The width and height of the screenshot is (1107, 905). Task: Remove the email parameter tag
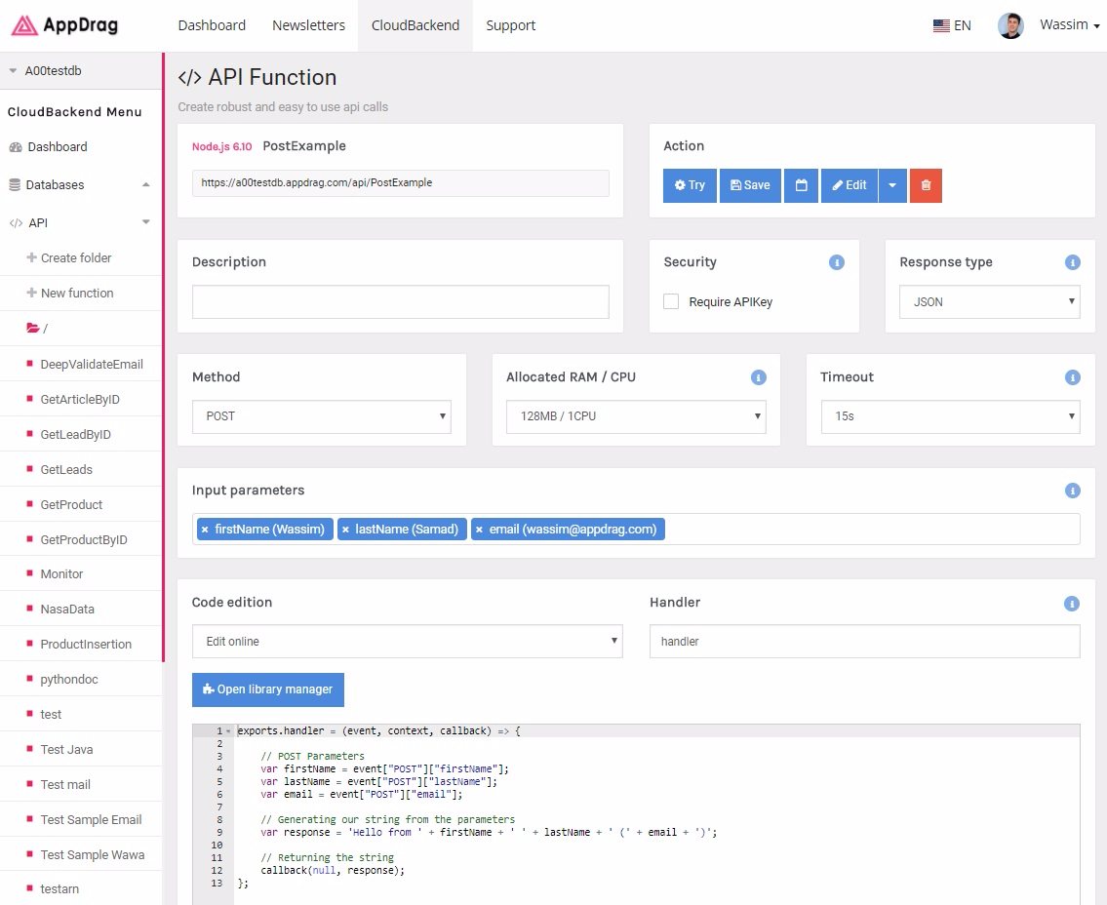click(x=479, y=530)
